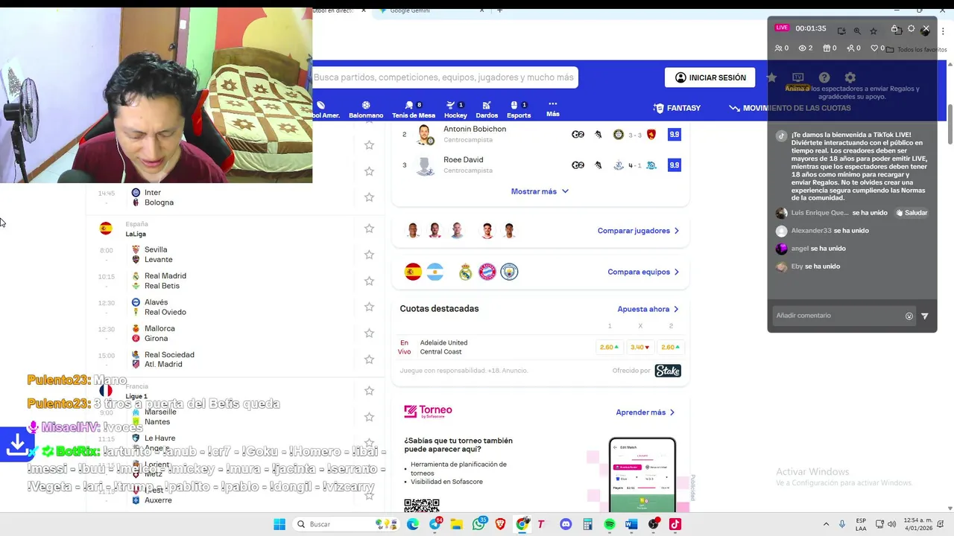This screenshot has width=954, height=536.
Task: Open the Tenis de Mesa sport tab
Action: (414, 109)
